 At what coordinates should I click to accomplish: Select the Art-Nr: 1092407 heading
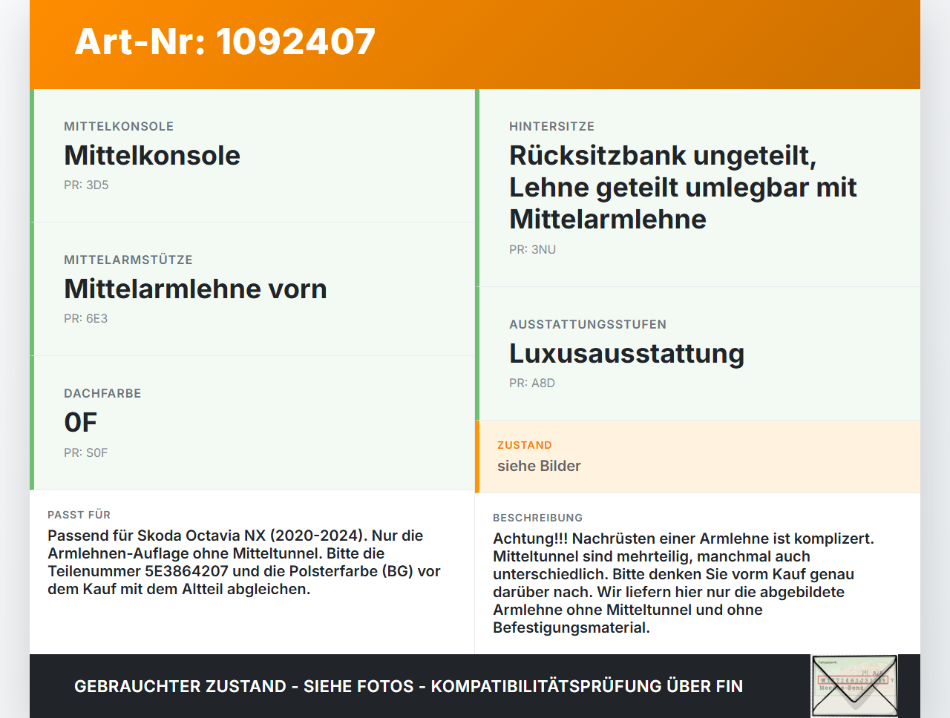coord(225,42)
